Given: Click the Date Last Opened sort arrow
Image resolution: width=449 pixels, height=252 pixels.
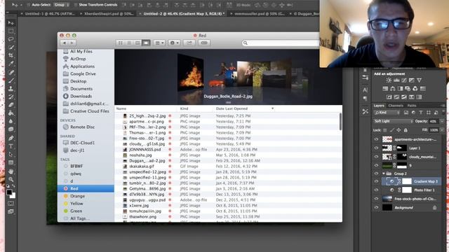Looking at the screenshot, I should (272, 108).
